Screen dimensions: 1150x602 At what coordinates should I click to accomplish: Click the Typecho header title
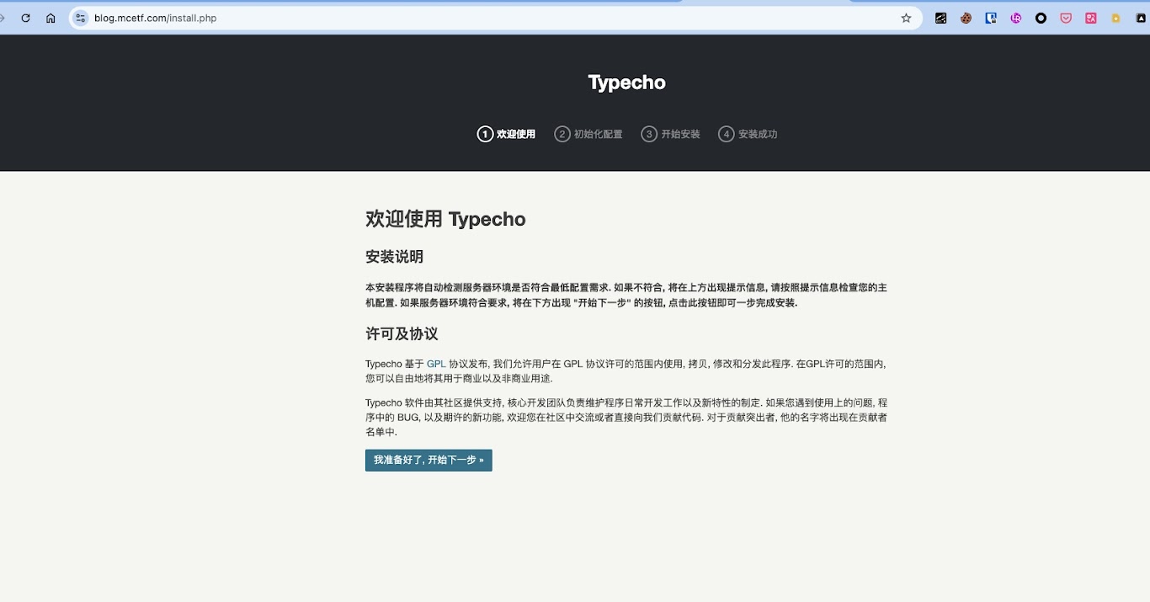(x=626, y=83)
